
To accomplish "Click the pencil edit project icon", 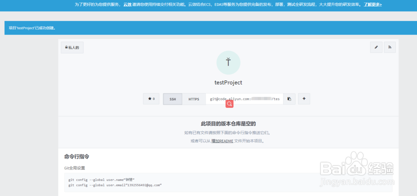I will pos(376,47).
